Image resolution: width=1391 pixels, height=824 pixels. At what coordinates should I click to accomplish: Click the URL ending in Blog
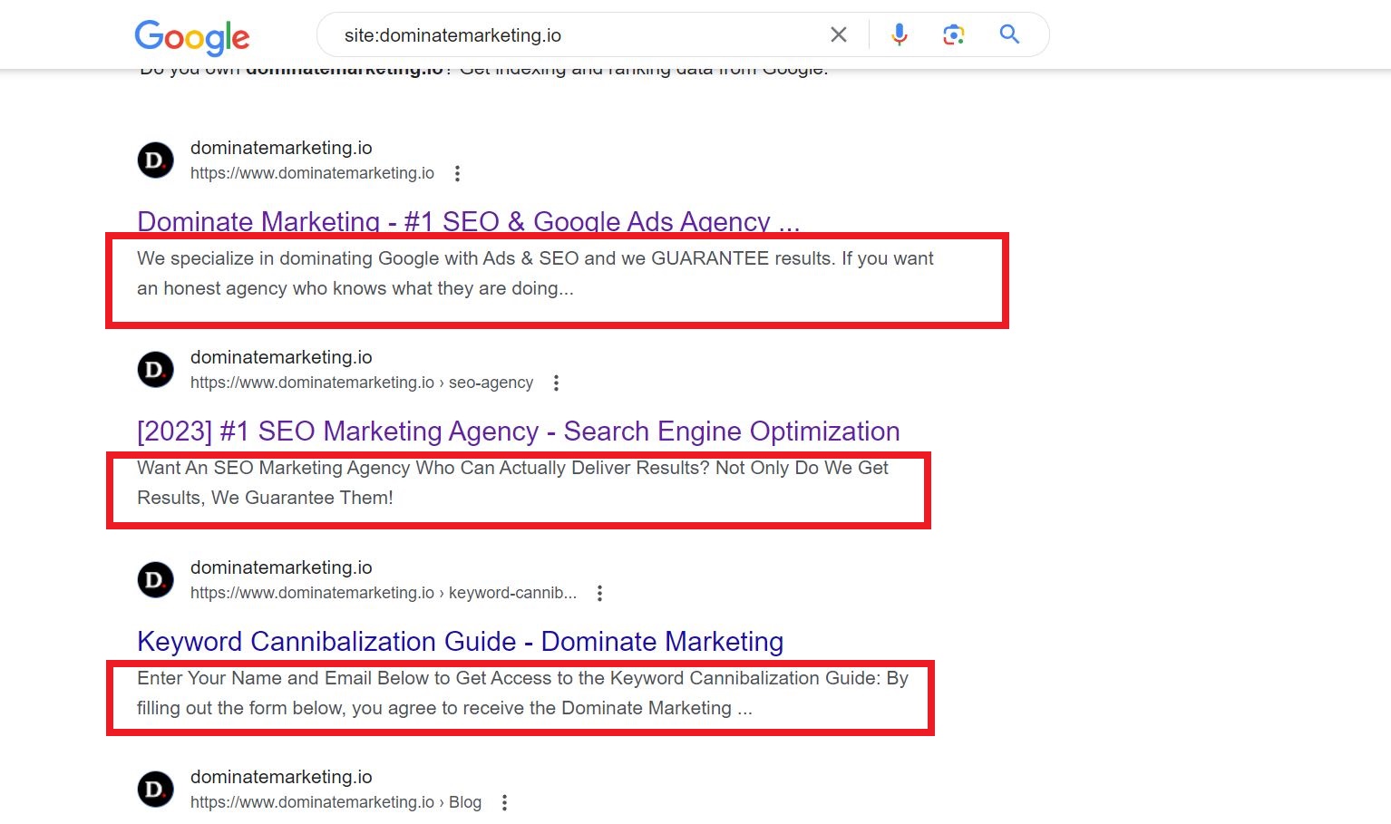click(x=336, y=802)
